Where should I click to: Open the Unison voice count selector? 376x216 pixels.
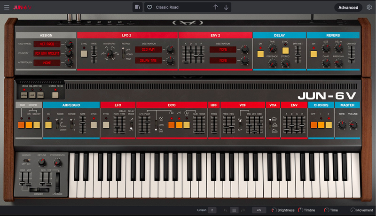coord(212,210)
